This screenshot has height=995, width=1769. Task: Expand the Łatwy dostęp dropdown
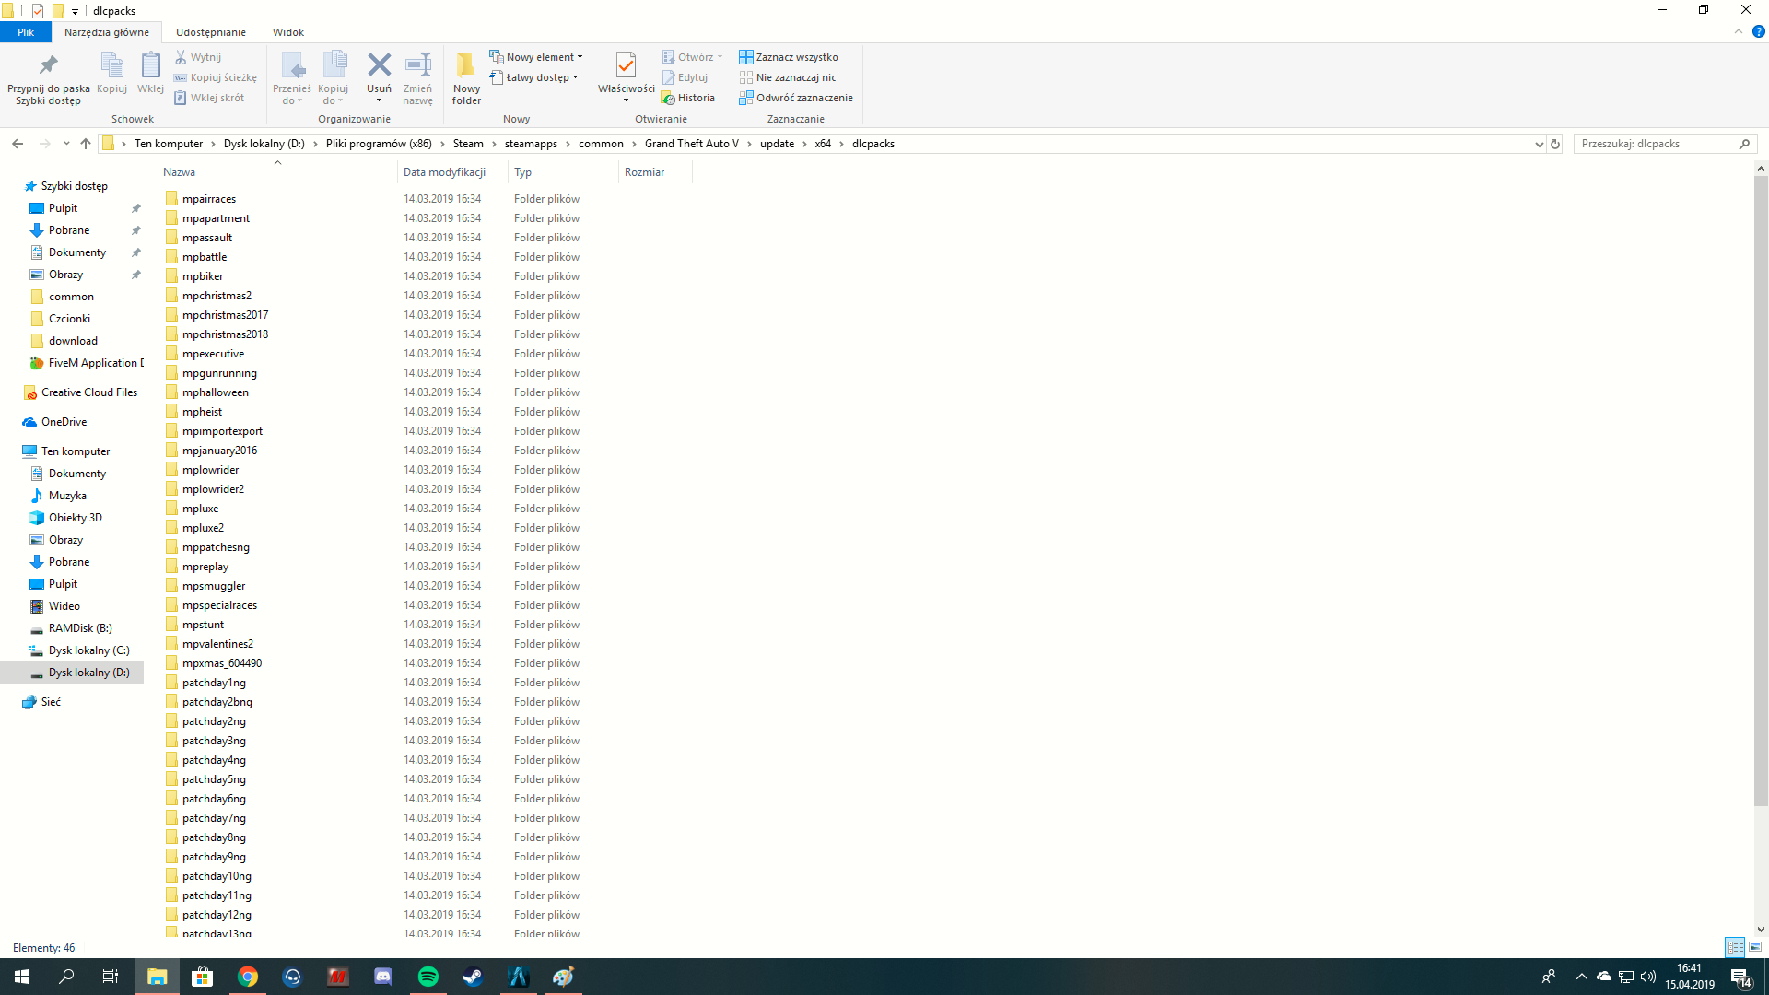coord(535,77)
